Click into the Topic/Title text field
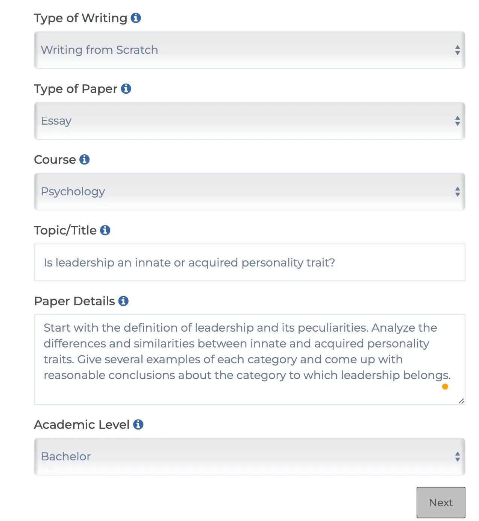Viewport: 479px width, 521px height. click(250, 262)
